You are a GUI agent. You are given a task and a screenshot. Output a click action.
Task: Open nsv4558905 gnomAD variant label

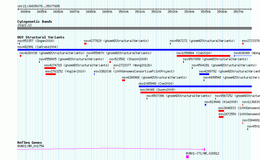pos(71,59)
